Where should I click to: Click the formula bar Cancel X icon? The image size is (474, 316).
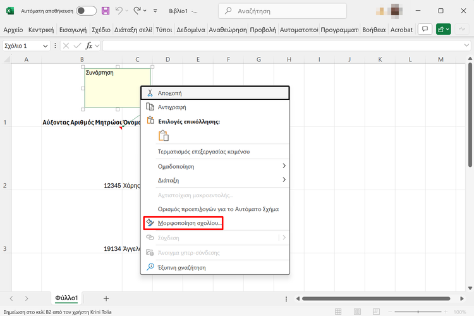pos(66,46)
